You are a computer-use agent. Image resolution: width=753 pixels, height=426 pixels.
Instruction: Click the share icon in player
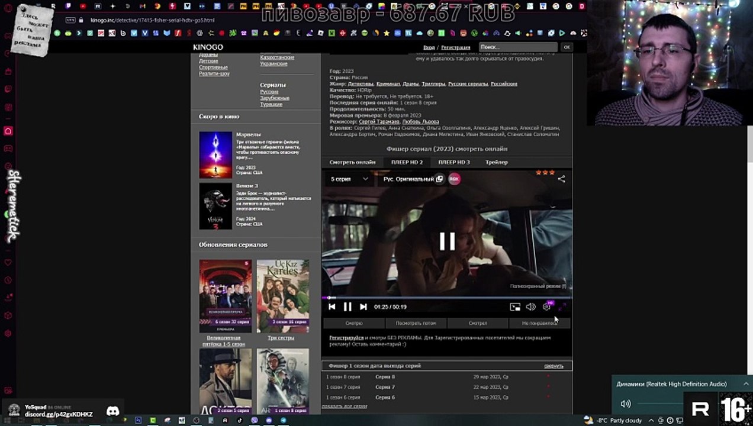click(561, 179)
